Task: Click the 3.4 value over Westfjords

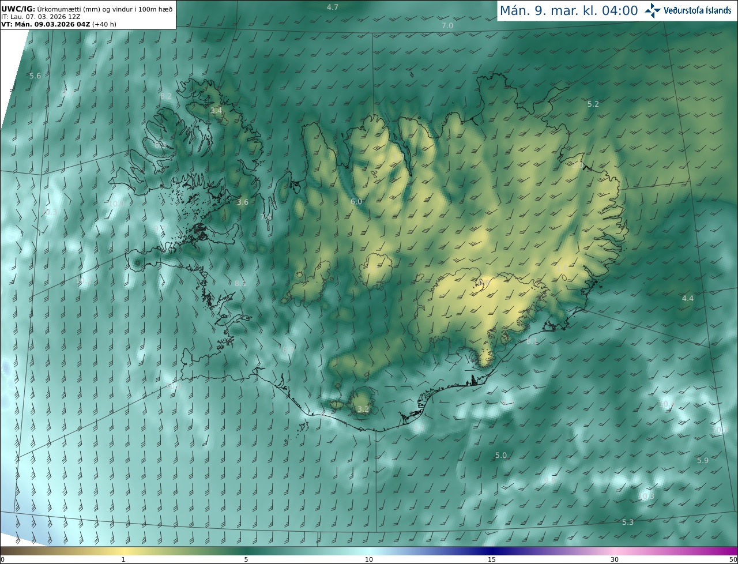Action: [x=216, y=110]
